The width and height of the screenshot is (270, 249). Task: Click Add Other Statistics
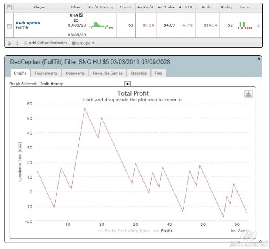[x=46, y=43]
